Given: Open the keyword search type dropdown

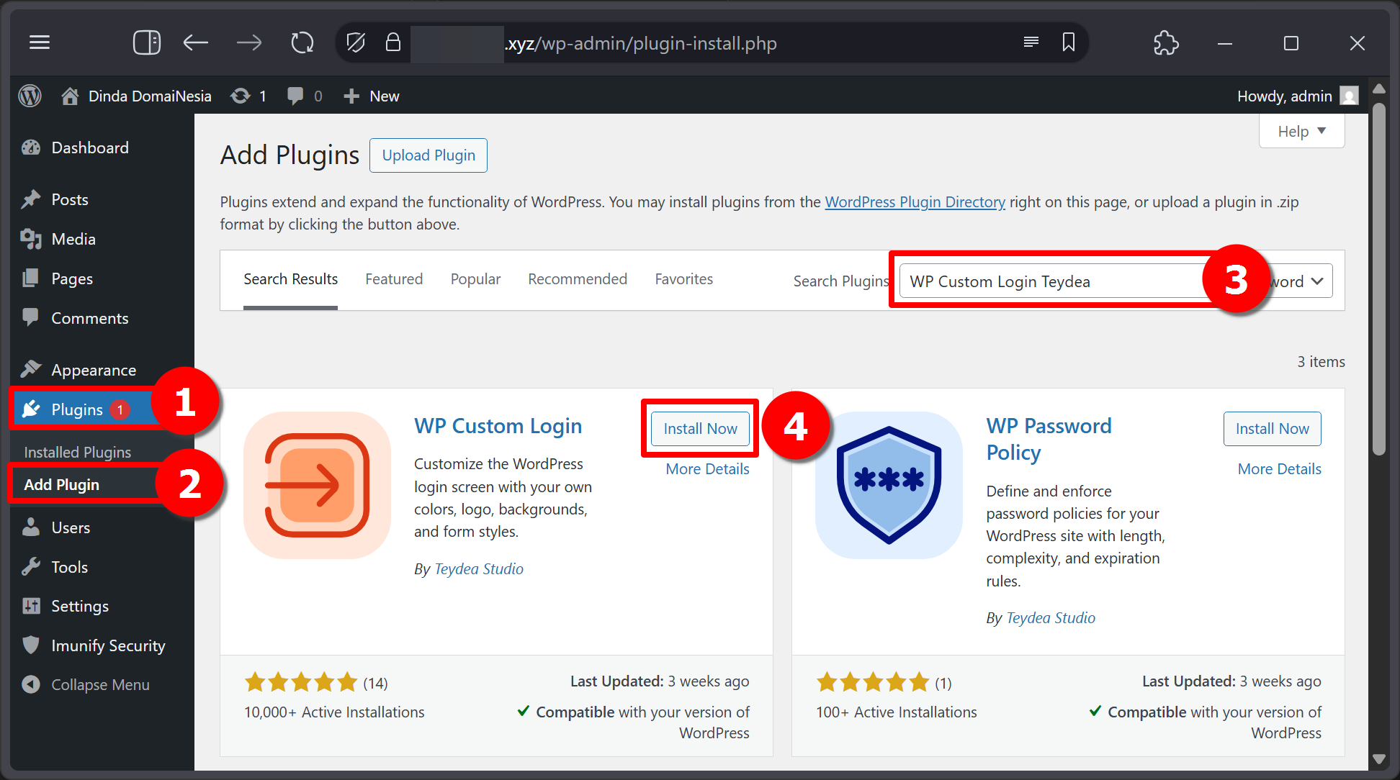Looking at the screenshot, I should 1300,281.
